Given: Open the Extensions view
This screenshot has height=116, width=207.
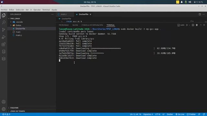Looking at the screenshot, I should [x=4, y=44].
